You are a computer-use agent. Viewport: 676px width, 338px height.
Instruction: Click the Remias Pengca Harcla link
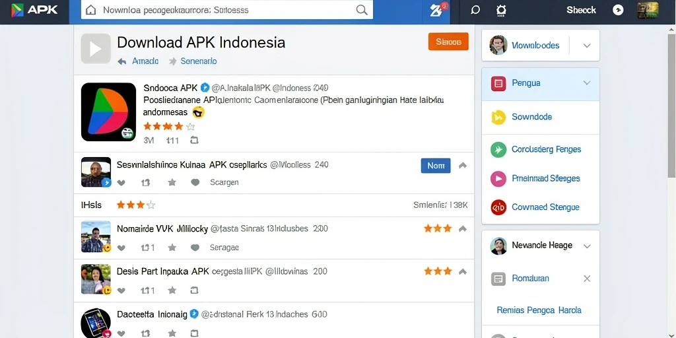[539, 310]
